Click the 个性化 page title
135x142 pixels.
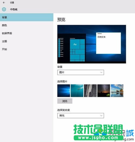[x=14, y=9]
